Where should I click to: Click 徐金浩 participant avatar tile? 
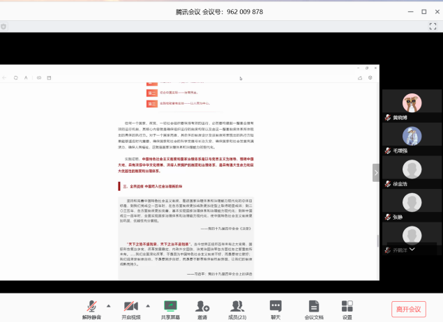point(412,171)
